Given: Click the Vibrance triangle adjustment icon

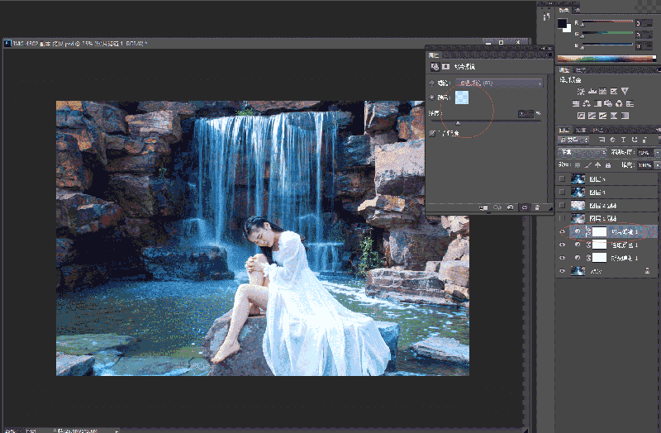Looking at the screenshot, I should tap(625, 91).
